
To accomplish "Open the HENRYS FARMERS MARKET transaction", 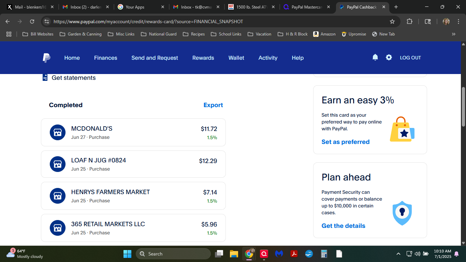I will [x=133, y=196].
